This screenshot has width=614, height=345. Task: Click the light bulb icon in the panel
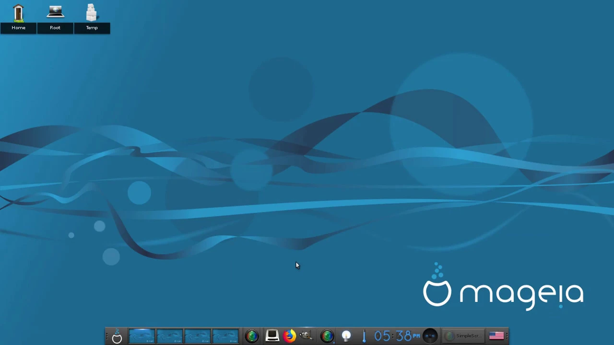(x=346, y=336)
